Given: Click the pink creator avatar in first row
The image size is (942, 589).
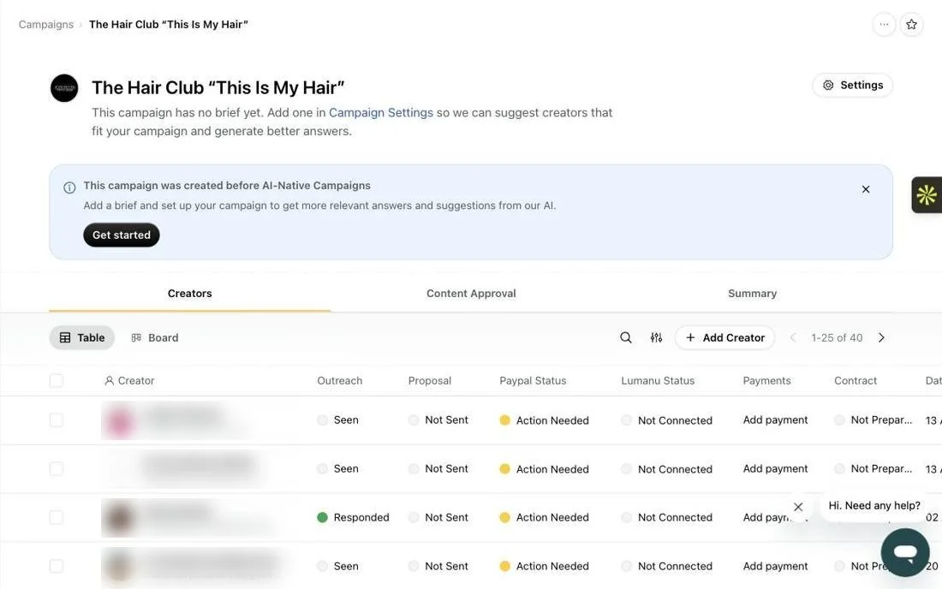Looking at the screenshot, I should click(119, 421).
